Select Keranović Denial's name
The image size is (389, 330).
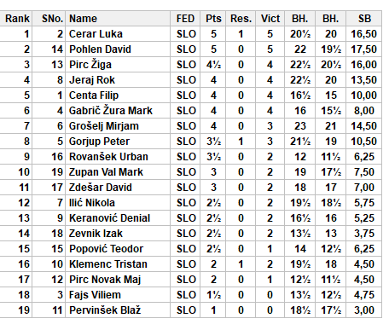[x=109, y=218]
